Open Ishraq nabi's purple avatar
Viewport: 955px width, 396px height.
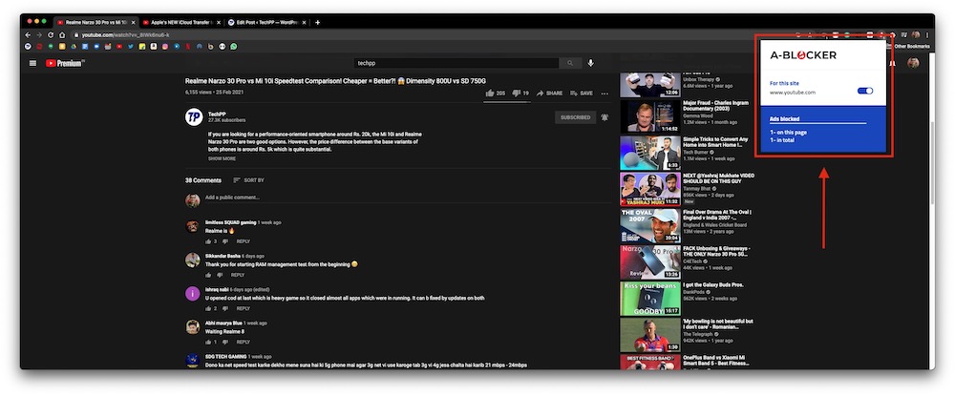coord(193,294)
